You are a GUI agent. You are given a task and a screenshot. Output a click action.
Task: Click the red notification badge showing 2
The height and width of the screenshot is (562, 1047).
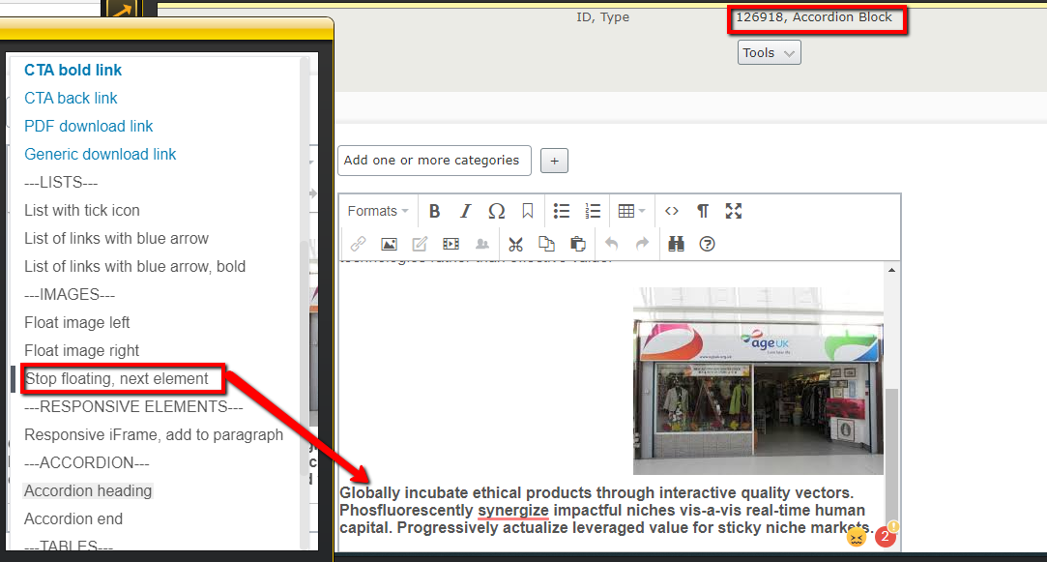pos(886,536)
